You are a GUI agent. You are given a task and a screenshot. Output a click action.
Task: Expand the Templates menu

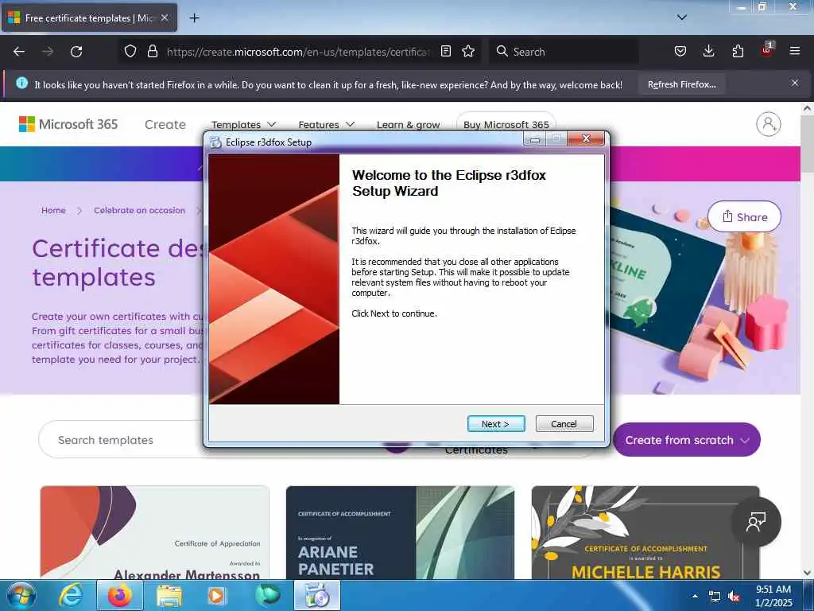[243, 125]
